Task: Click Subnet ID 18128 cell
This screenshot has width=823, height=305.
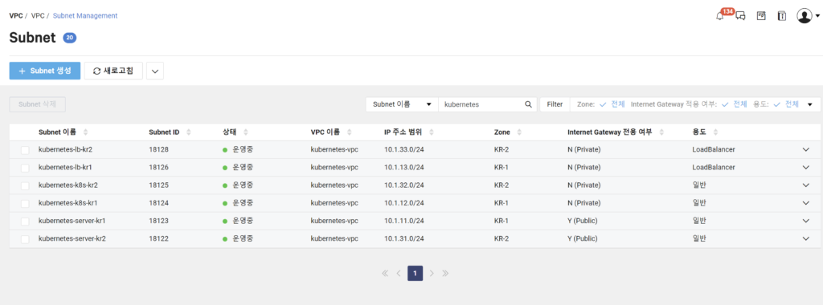Action: pyautogui.click(x=158, y=150)
